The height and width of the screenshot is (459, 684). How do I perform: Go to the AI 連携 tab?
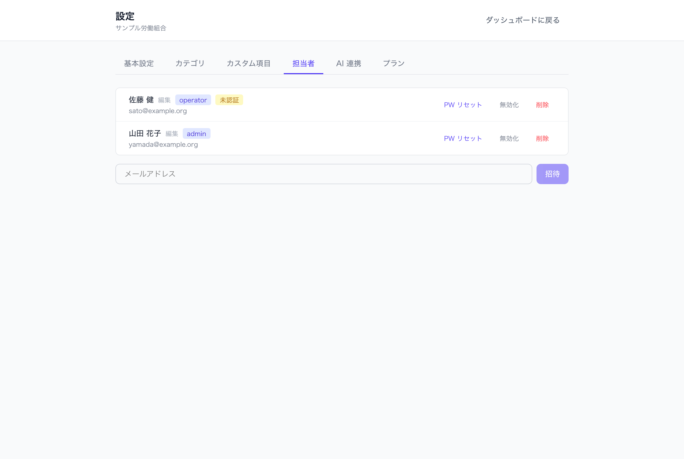[348, 64]
